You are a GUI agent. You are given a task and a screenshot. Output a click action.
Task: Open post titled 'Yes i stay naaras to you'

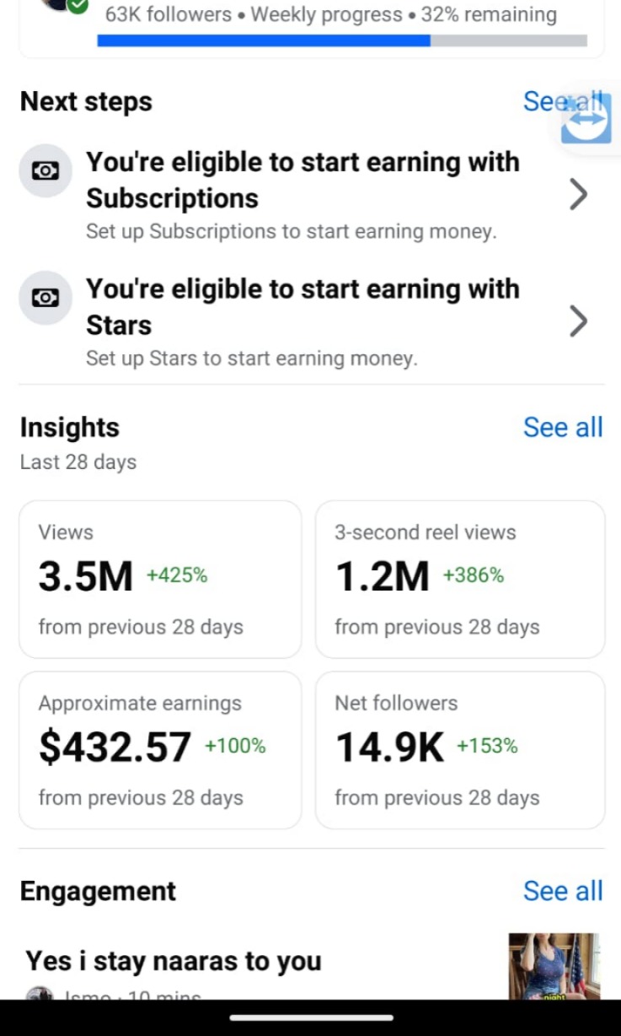(174, 961)
